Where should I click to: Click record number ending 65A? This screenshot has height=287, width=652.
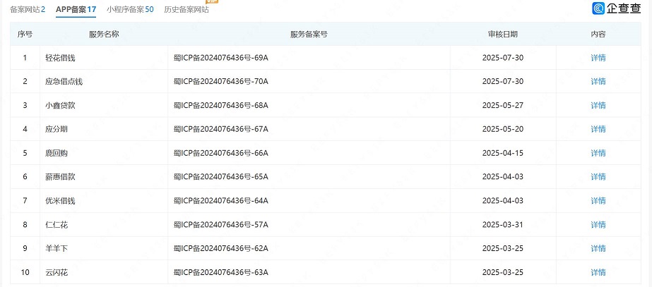coord(221,177)
